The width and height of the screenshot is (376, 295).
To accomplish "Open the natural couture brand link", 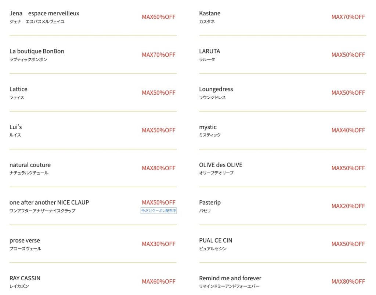I will point(30,165).
